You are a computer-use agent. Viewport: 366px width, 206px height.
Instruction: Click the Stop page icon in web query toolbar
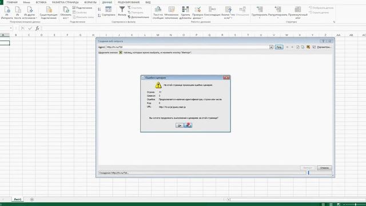coord(298,47)
